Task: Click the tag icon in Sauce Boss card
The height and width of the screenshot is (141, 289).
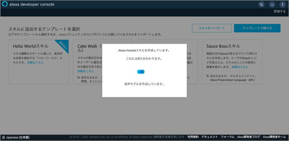Action: click(x=208, y=76)
